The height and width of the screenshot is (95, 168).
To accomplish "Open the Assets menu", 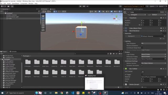I will click(9, 3).
